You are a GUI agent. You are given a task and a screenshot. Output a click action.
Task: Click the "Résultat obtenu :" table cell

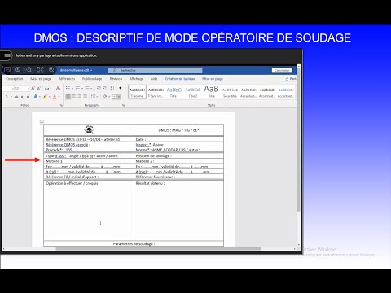(x=178, y=210)
